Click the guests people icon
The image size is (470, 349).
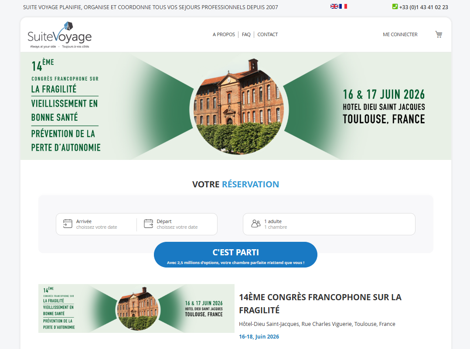pos(256,224)
